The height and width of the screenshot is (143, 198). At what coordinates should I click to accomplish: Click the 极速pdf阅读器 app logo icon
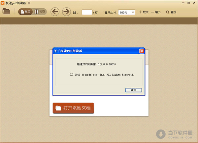point(2,3)
